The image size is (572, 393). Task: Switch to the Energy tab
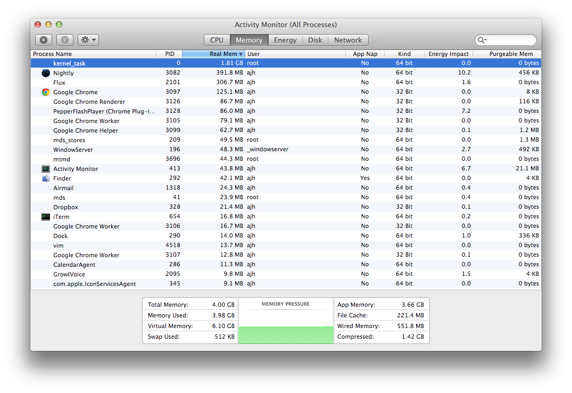(285, 40)
